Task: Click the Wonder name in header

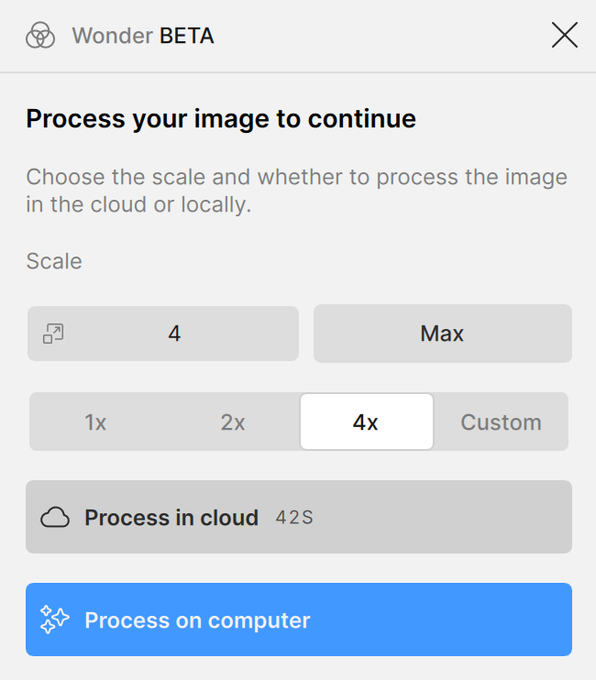Action: (x=112, y=37)
